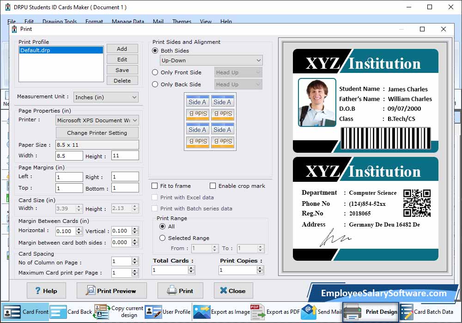Click the Export as PDF icon
Image resolution: width=462 pixels, height=323 pixels.
coord(258,312)
